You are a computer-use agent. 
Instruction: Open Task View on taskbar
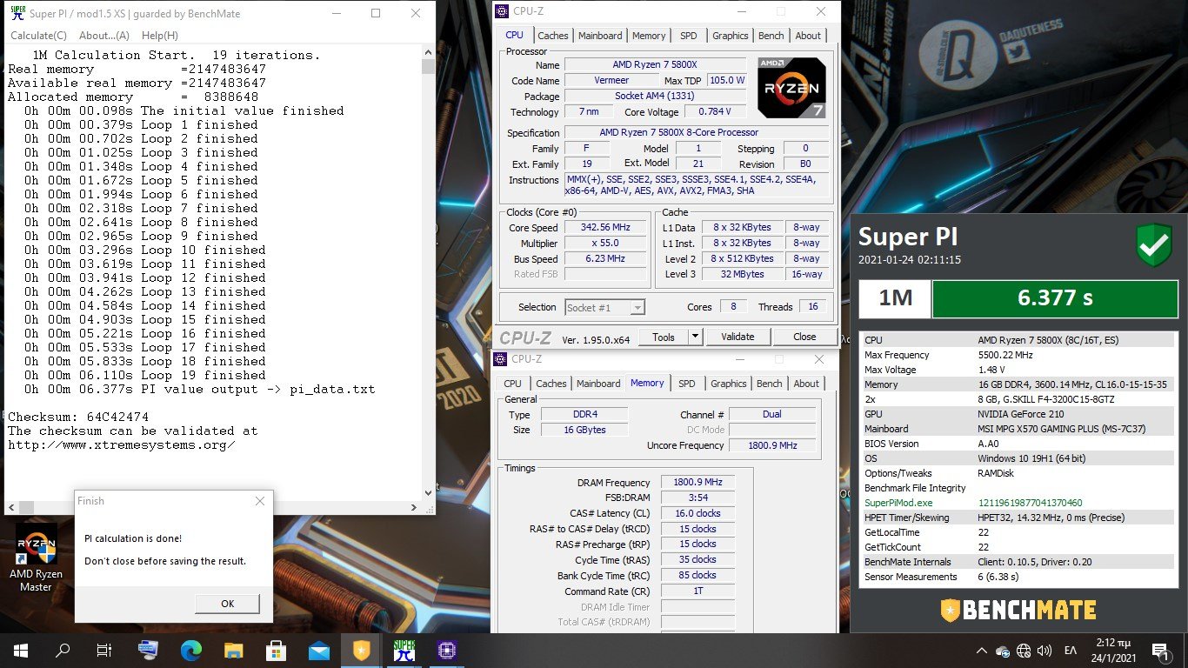pyautogui.click(x=104, y=650)
